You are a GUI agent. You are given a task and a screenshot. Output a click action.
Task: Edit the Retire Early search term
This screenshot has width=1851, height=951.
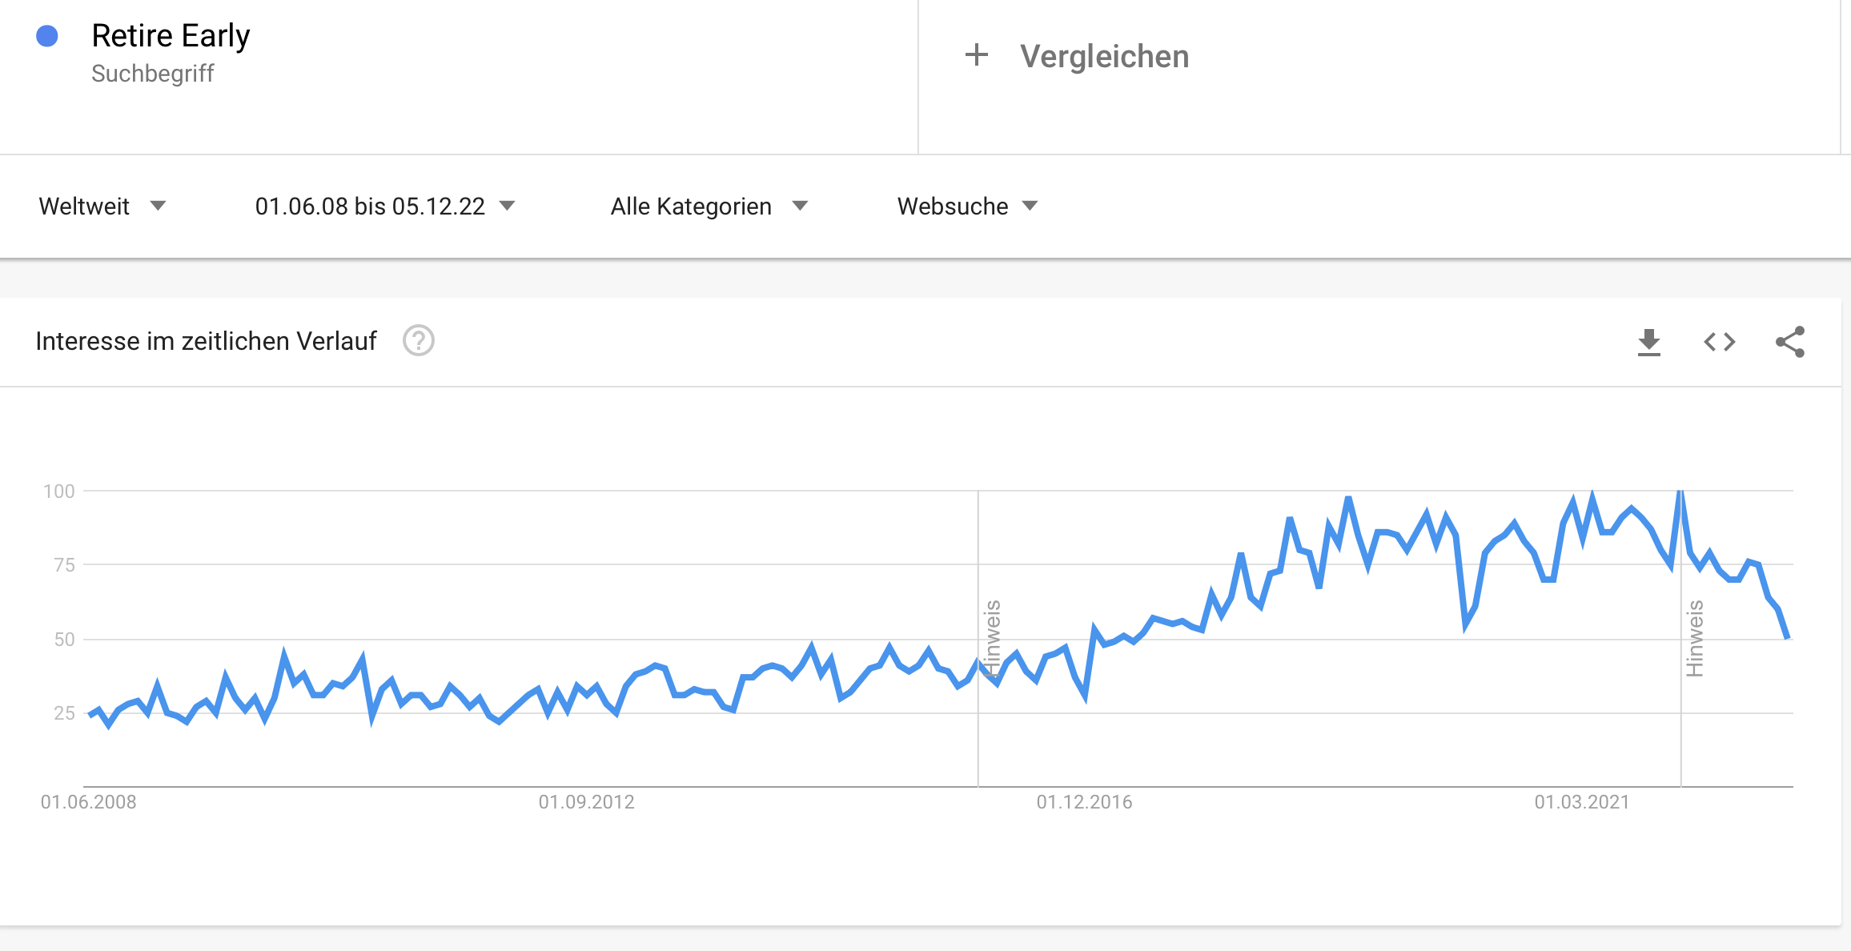tap(171, 36)
